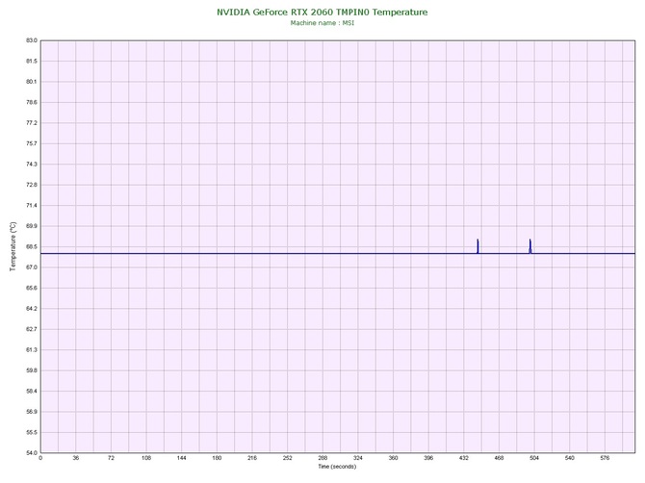Click the "0" time axis tick label

pyautogui.click(x=40, y=458)
